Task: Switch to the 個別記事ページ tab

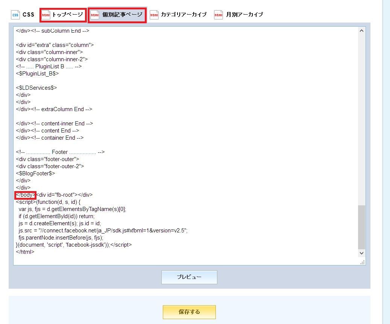Action: pyautogui.click(x=117, y=15)
